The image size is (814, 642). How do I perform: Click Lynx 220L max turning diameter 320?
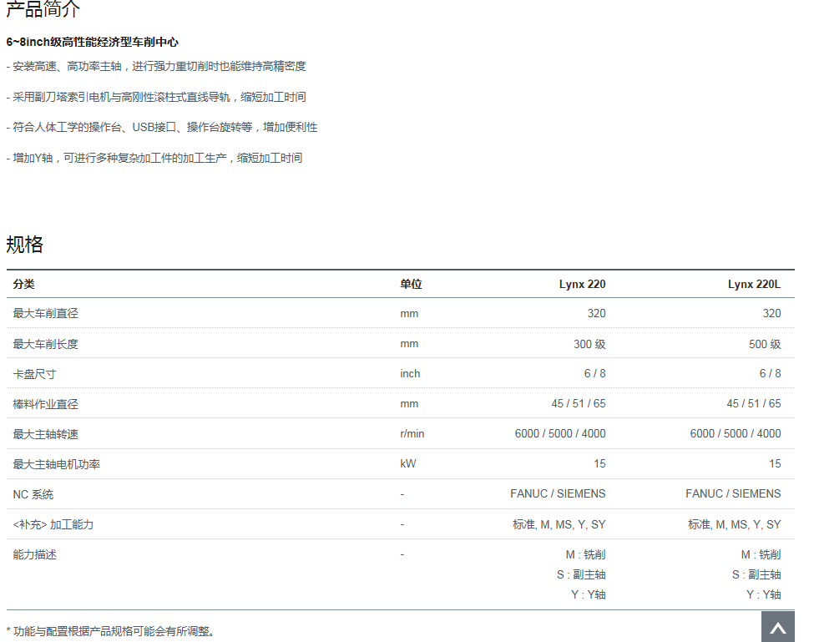pos(771,313)
